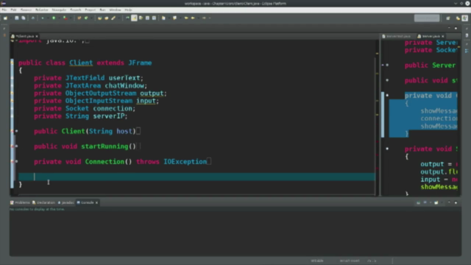Click the Next Annotation icon
Screen dimensions: 471x265
pyautogui.click(x=163, y=18)
